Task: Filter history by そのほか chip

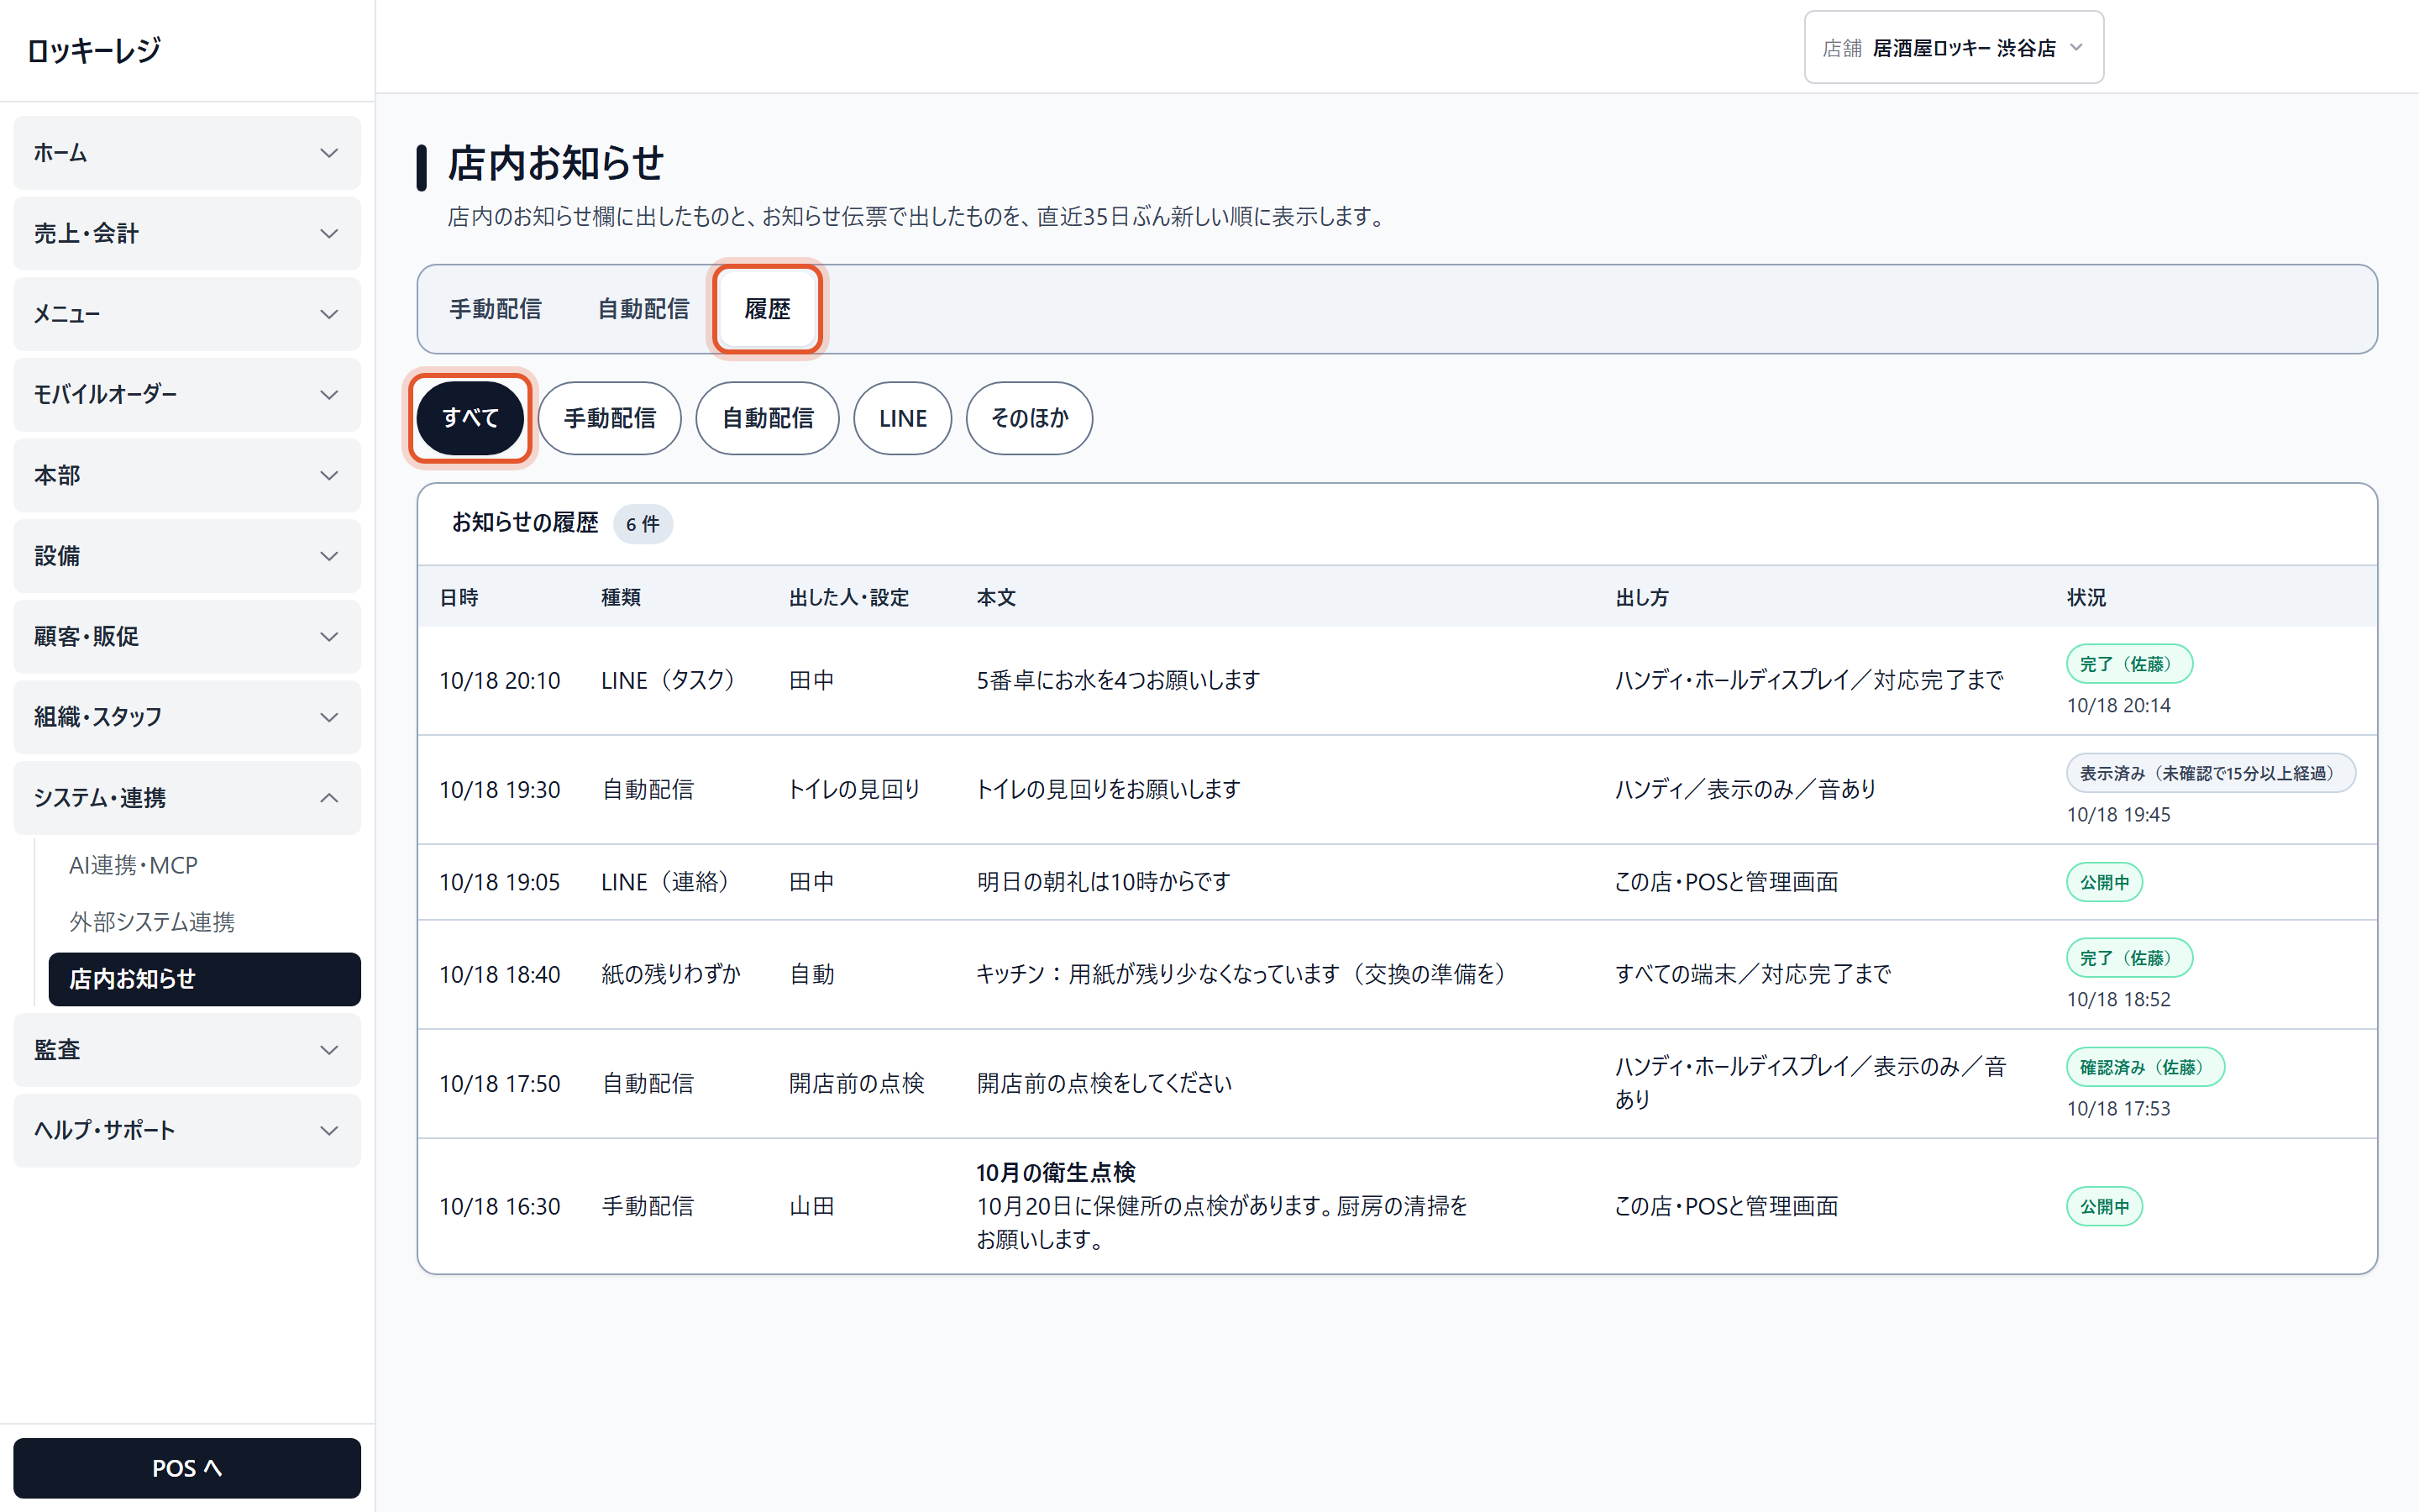Action: click(x=1030, y=418)
